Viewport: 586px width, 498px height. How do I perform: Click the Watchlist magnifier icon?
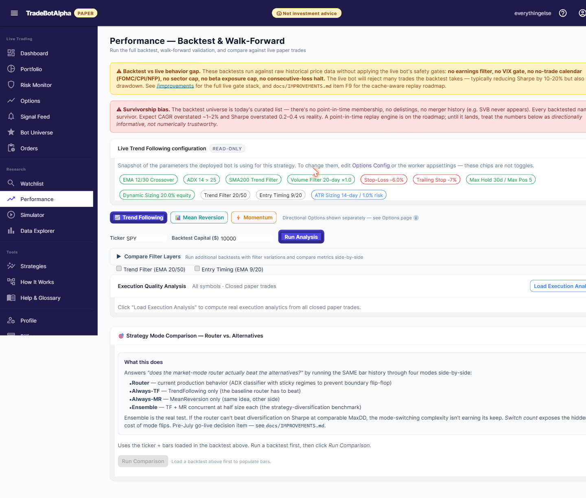(x=11, y=184)
